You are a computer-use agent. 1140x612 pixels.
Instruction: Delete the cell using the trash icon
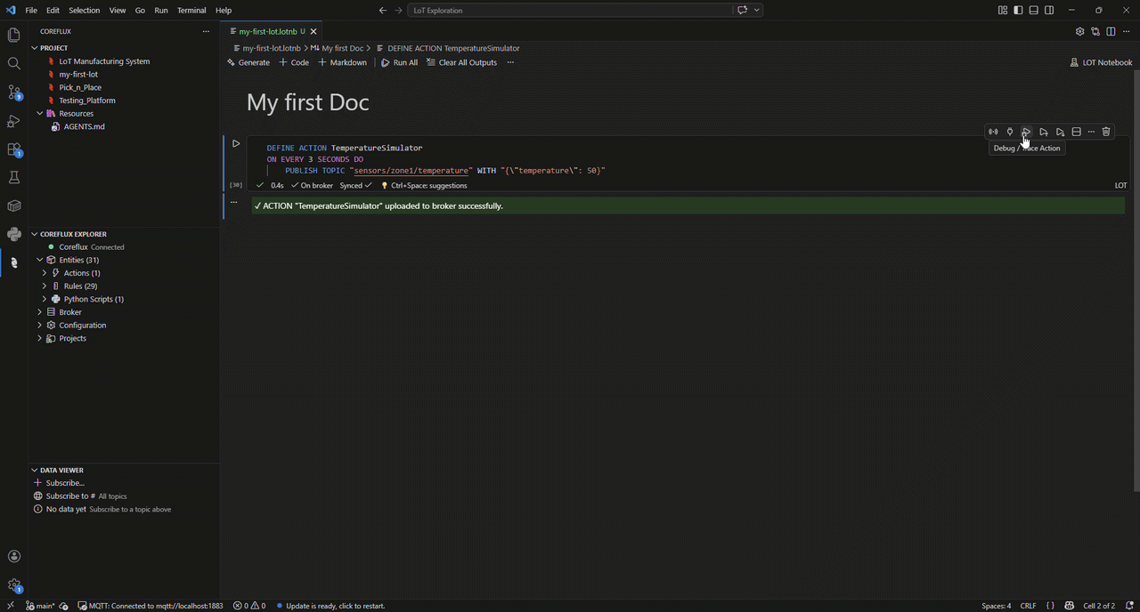pos(1106,132)
